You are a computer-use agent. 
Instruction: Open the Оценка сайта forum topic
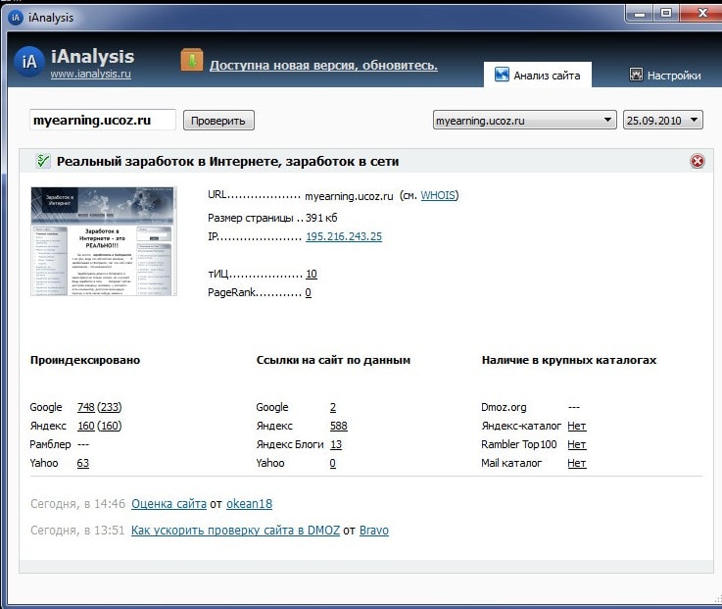click(168, 503)
